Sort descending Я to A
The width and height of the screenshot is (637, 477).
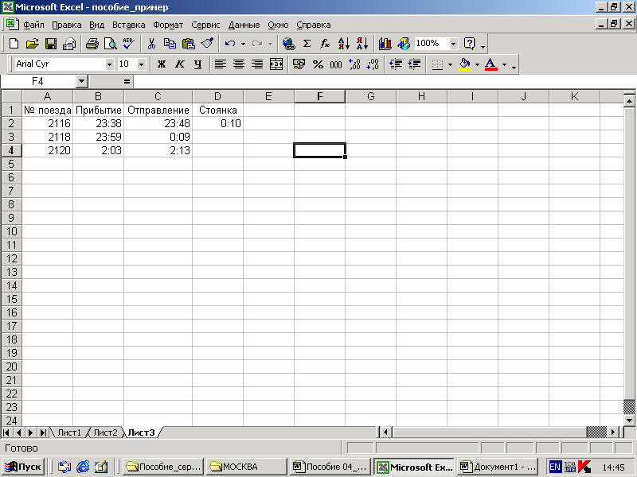click(x=362, y=44)
